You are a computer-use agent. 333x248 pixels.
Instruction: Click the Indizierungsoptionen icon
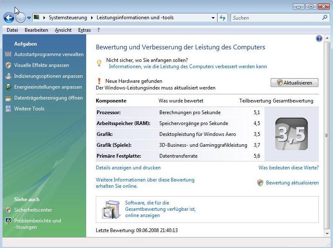click(8, 76)
